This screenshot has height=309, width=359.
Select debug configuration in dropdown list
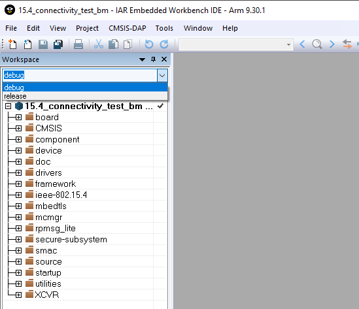point(85,88)
